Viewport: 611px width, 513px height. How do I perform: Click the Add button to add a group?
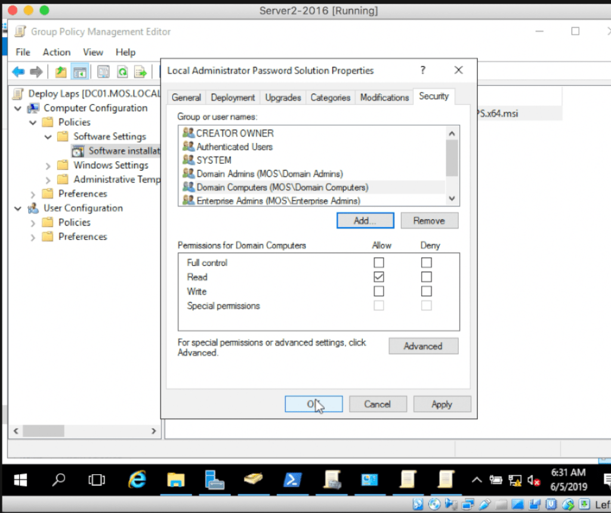pos(365,220)
